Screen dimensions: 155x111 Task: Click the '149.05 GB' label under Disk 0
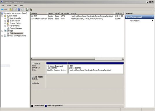(36, 68)
